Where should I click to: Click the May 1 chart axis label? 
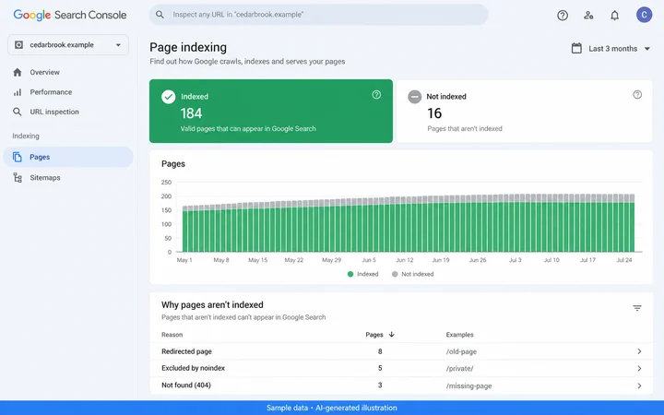pos(184,260)
